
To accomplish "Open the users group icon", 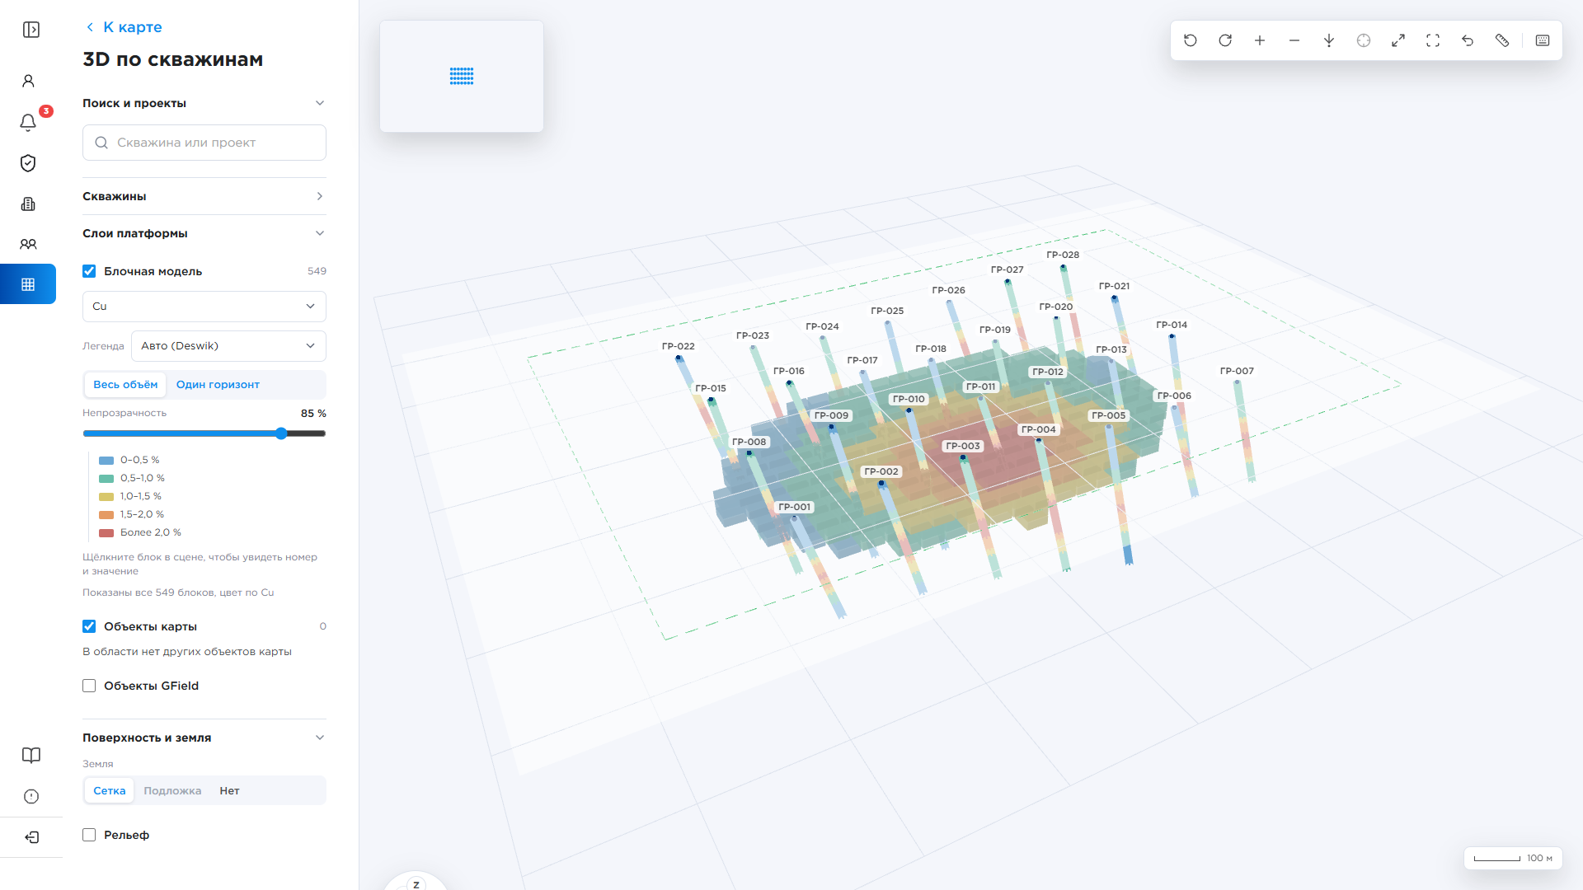I will (28, 244).
